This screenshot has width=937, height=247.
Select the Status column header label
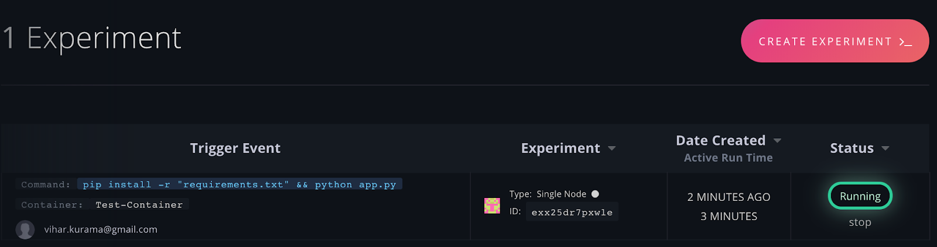pos(851,148)
